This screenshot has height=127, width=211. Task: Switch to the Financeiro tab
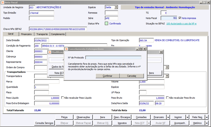click(26, 34)
